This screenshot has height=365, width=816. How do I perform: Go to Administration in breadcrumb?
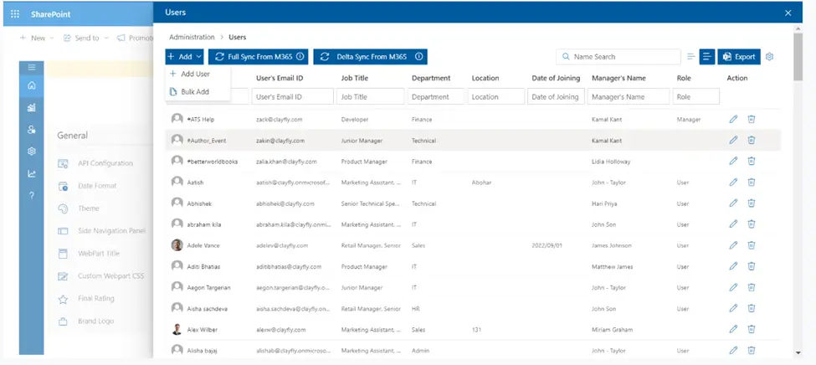(191, 38)
